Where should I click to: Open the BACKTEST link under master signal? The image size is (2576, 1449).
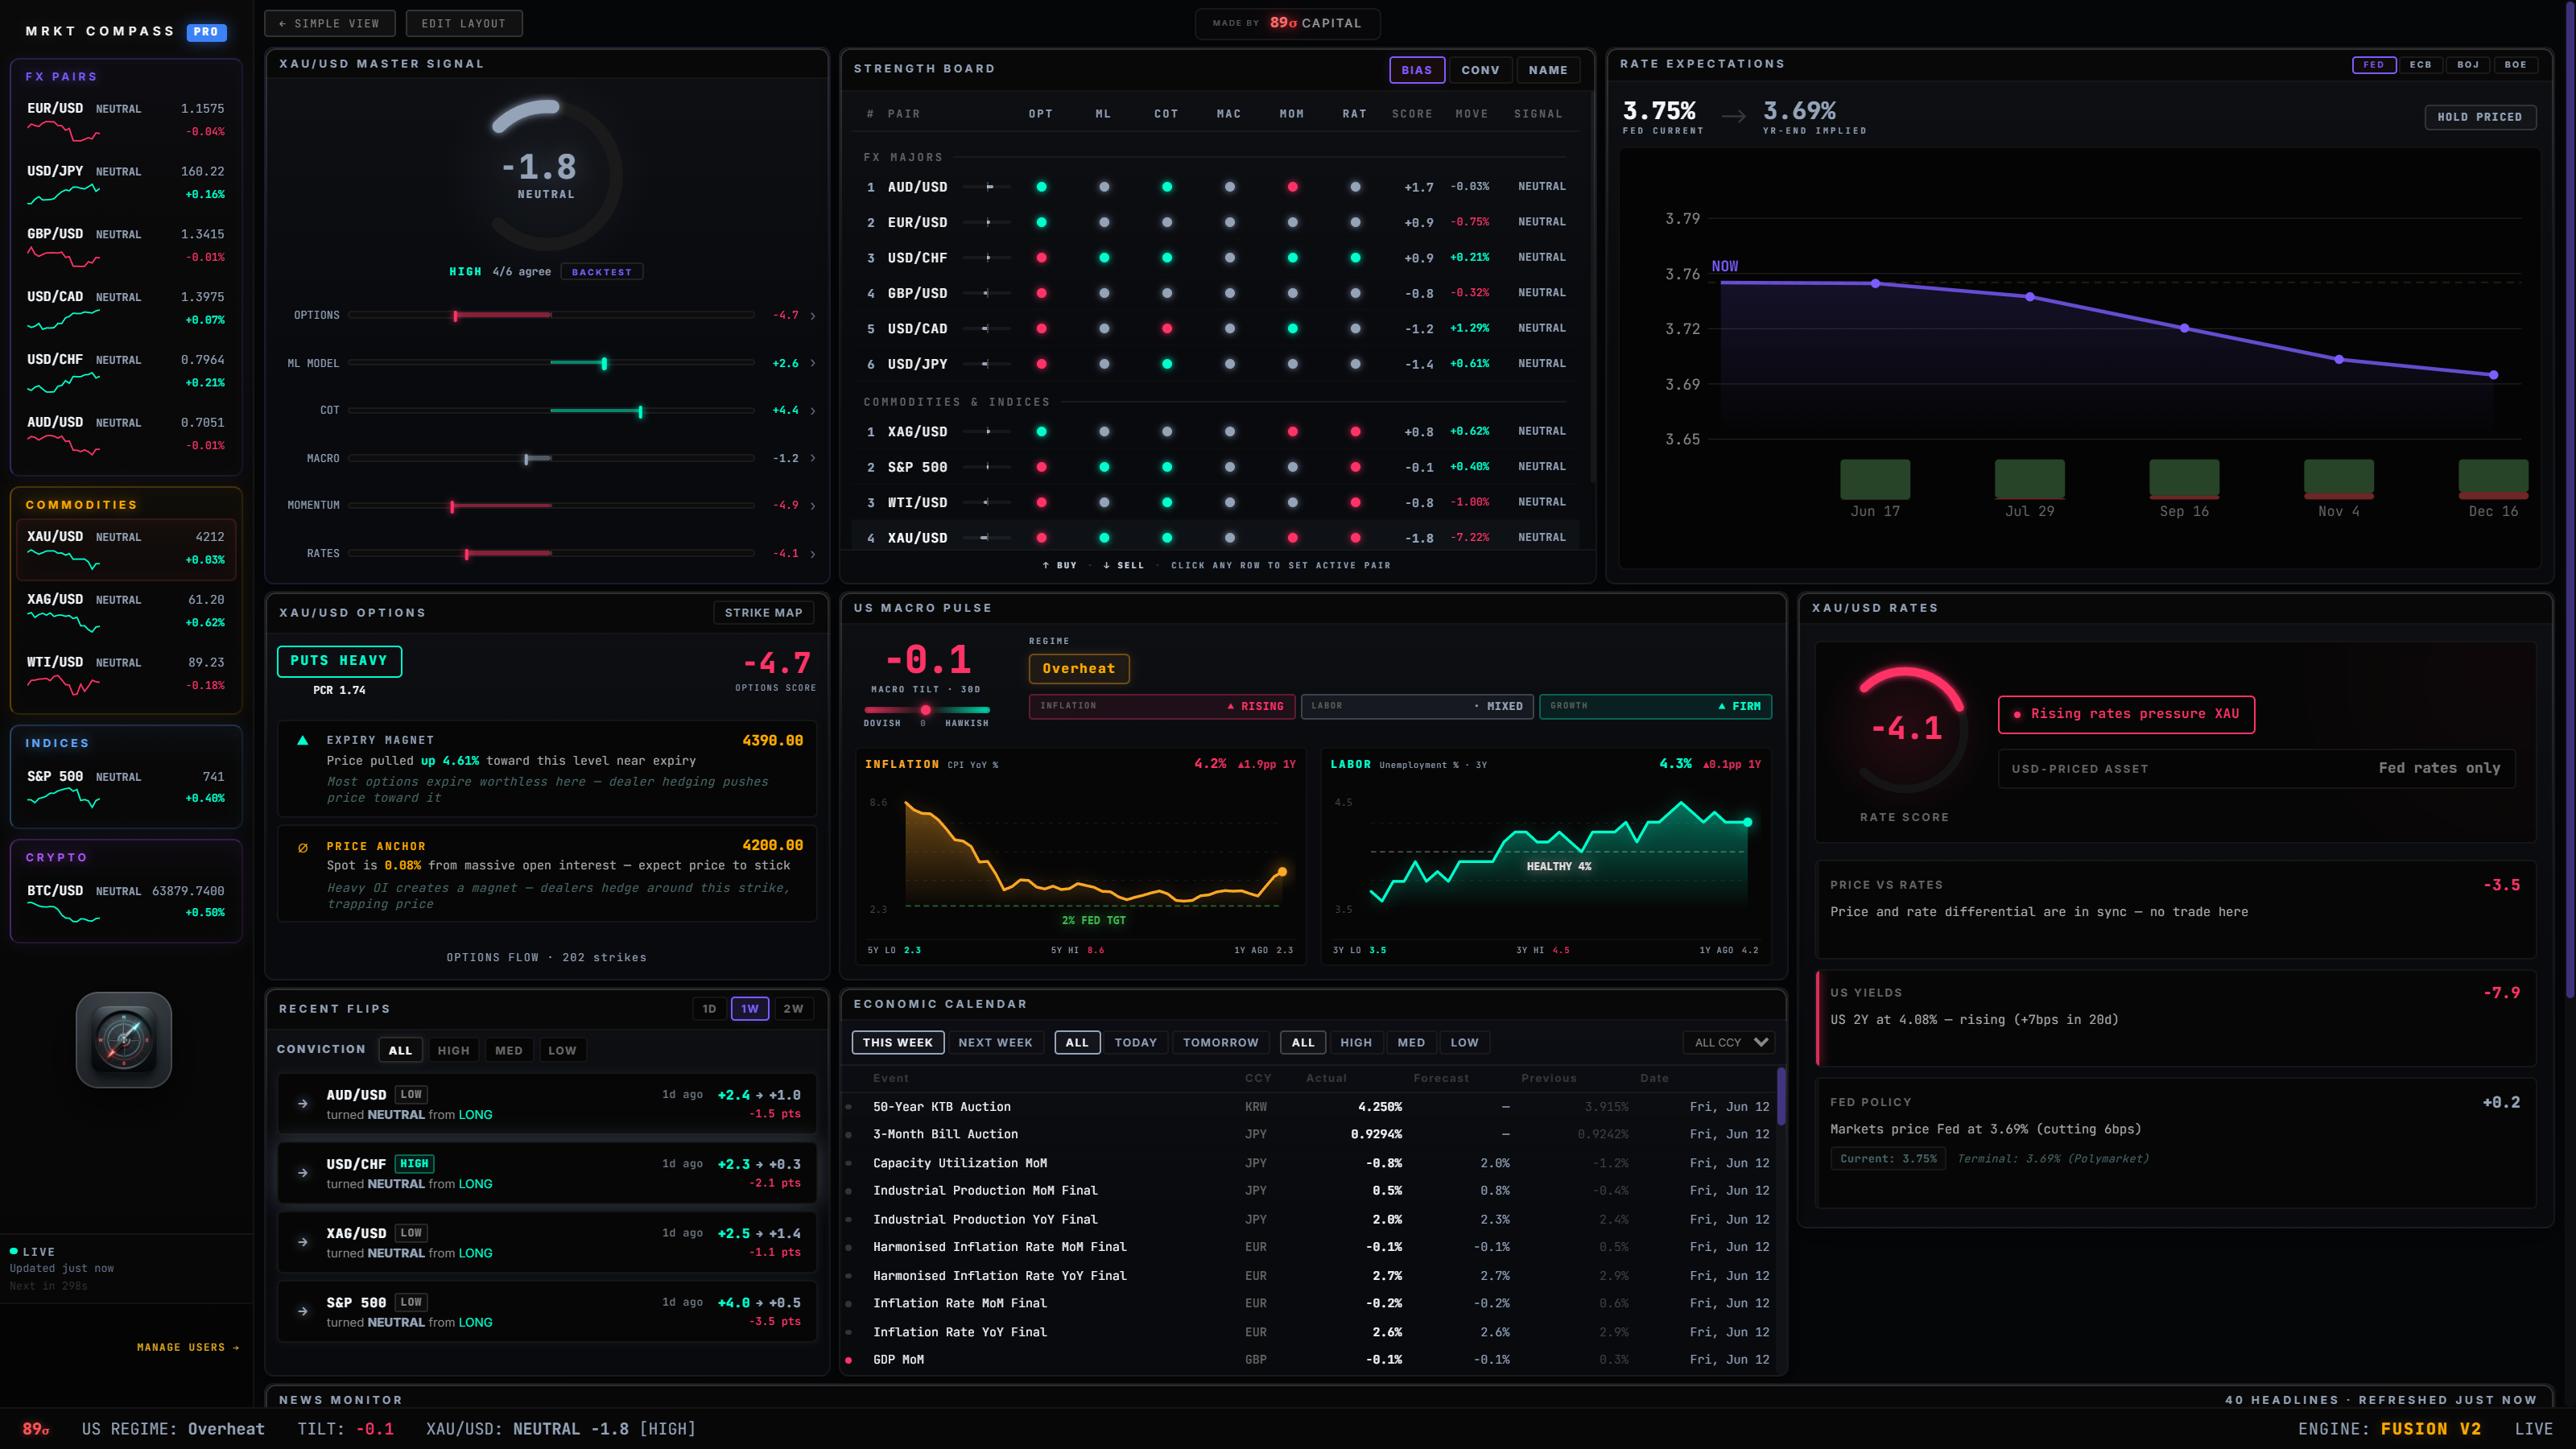tap(602, 272)
